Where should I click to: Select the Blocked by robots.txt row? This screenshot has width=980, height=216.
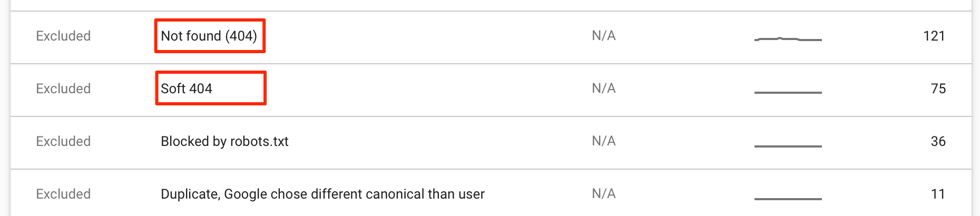pyautogui.click(x=224, y=141)
